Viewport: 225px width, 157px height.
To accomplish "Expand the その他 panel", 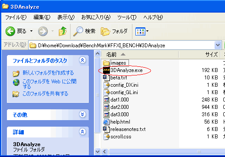I will coord(82,114).
